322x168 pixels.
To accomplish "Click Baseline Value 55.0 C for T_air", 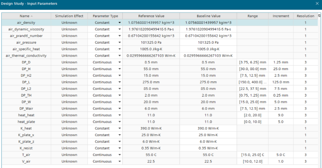I will click(208, 155).
